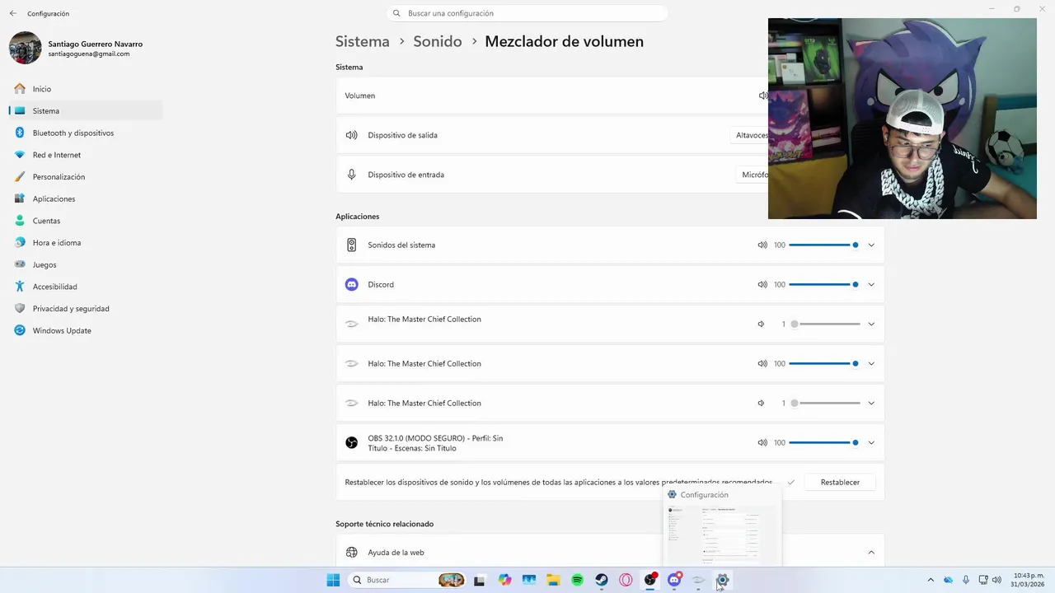Screen dimensions: 1055x593
Task: Collapse the Ayuda de la web section
Action: pyautogui.click(x=871, y=553)
